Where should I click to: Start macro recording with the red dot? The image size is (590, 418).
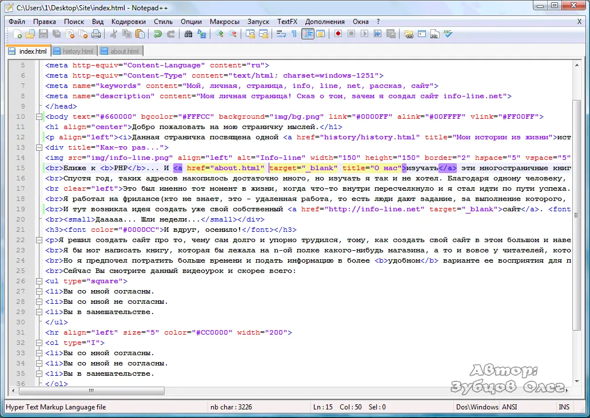pos(338,34)
